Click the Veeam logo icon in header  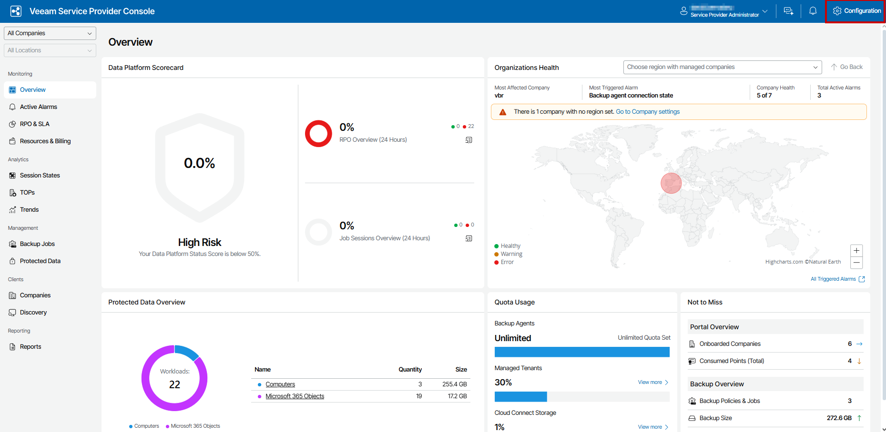(x=16, y=11)
